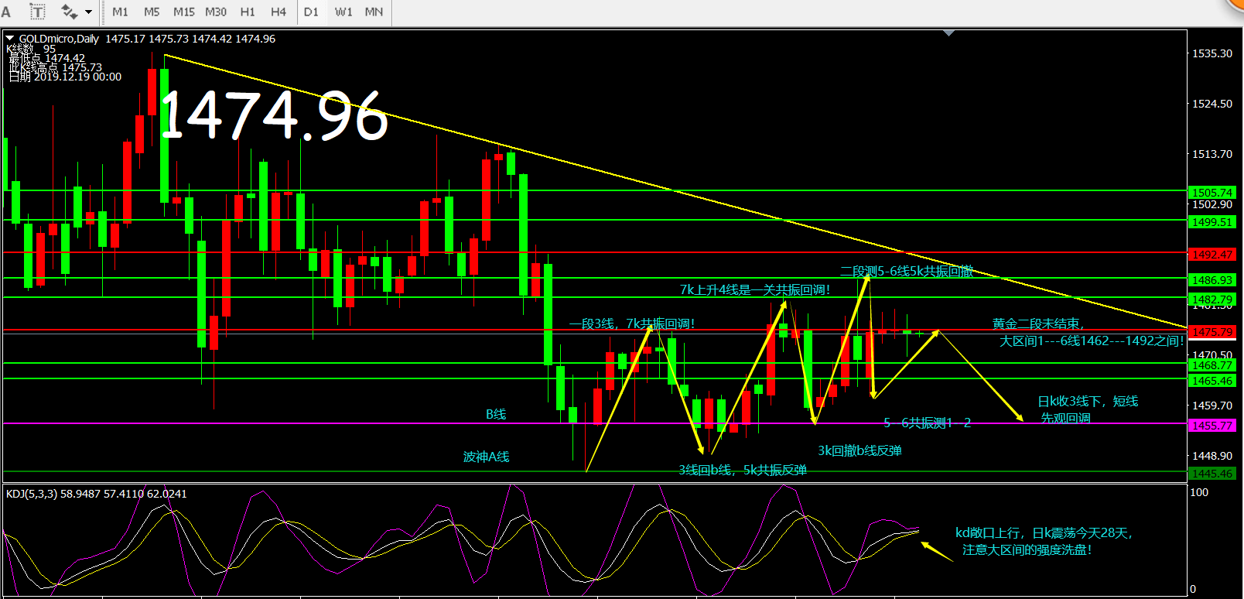1244x599 pixels.
Task: Select the Text Label 'T' tool
Action: [37, 12]
